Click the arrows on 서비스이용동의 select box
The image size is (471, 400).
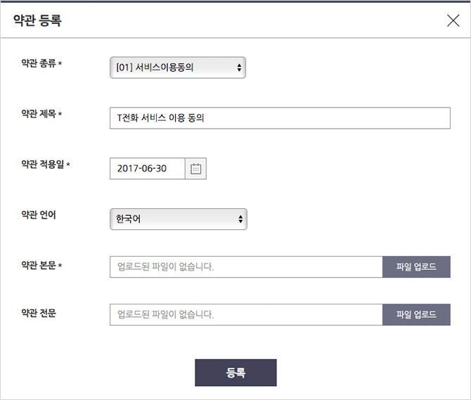coord(239,67)
